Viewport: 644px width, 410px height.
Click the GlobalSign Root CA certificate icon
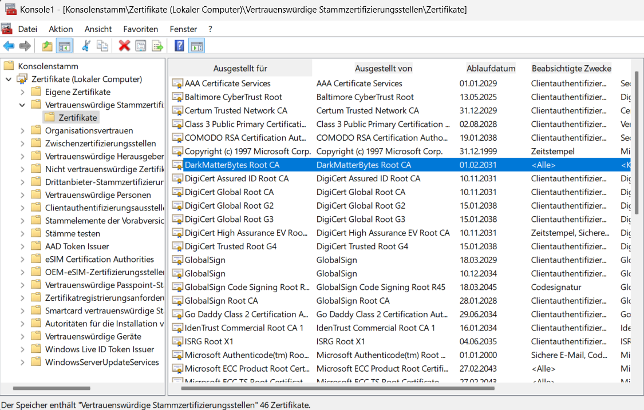click(177, 301)
